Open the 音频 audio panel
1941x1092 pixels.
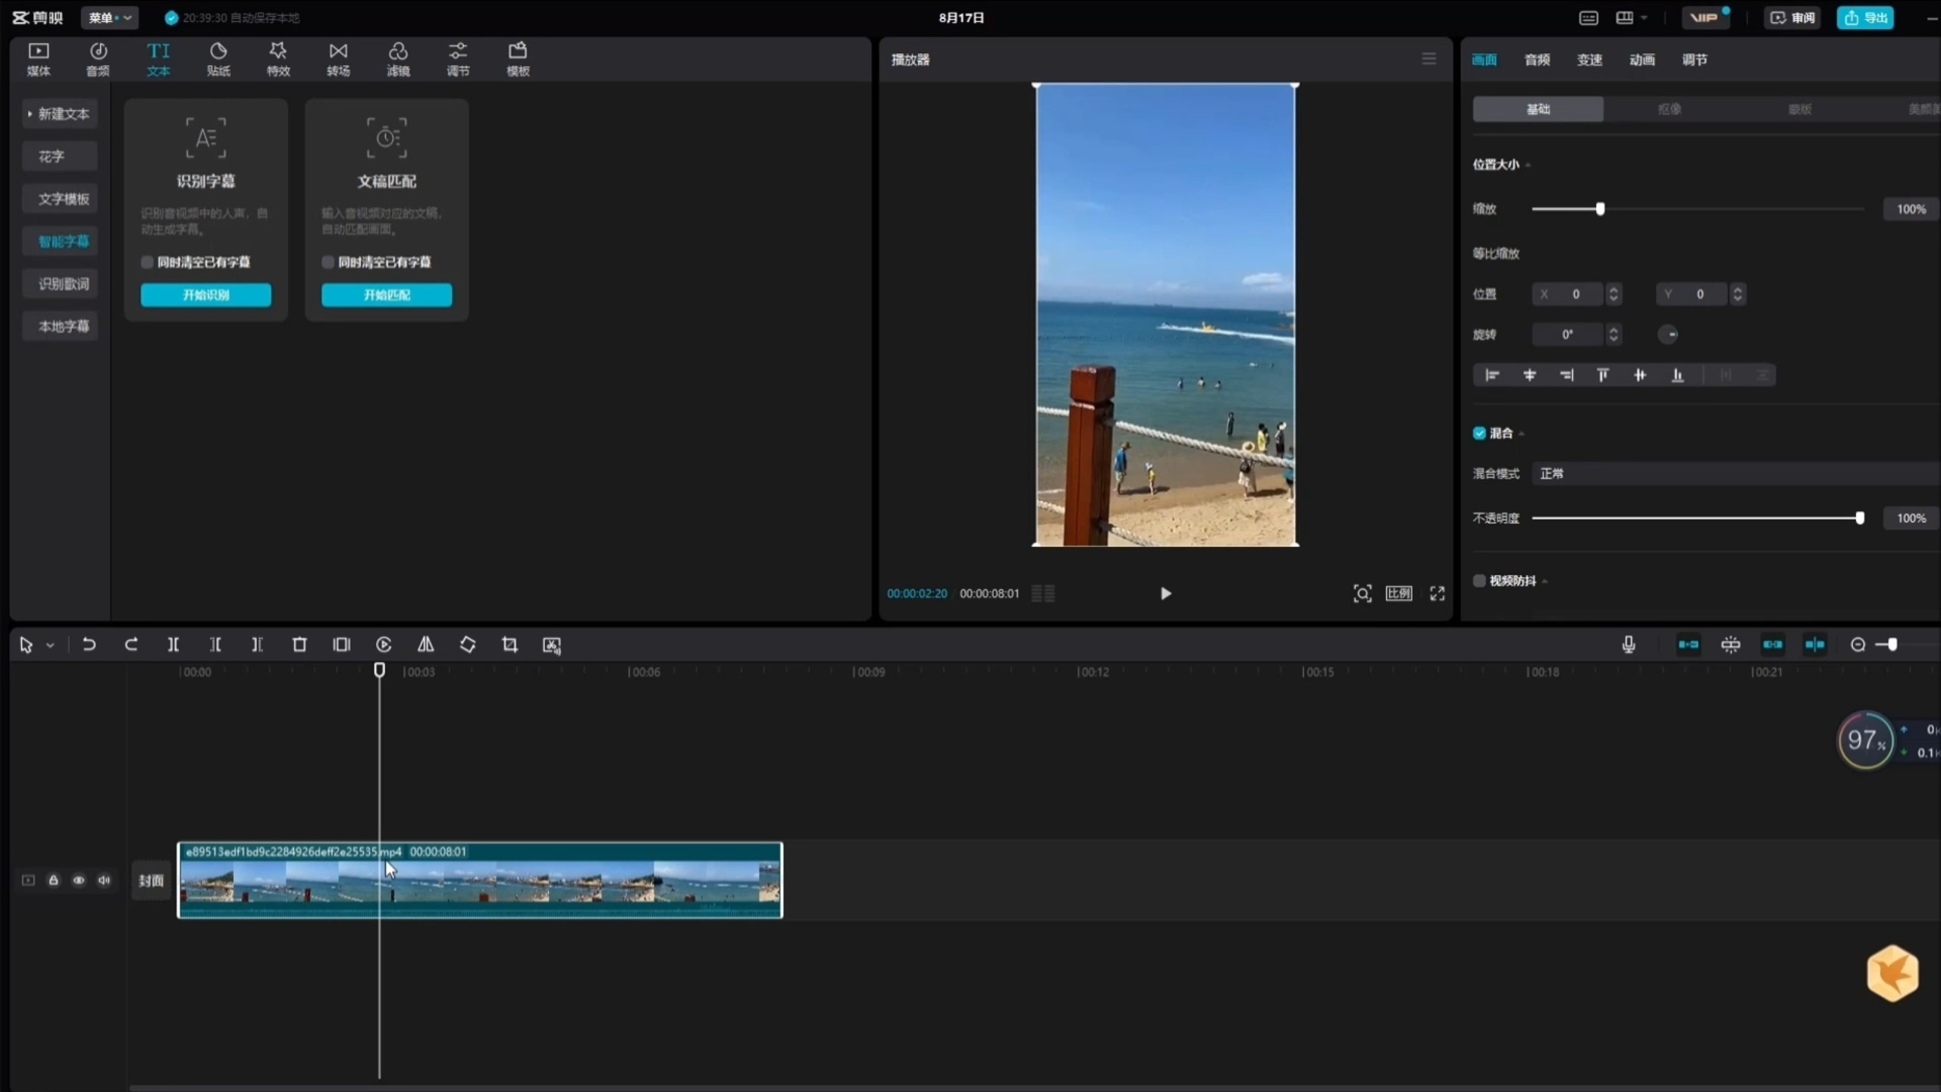coord(98,59)
